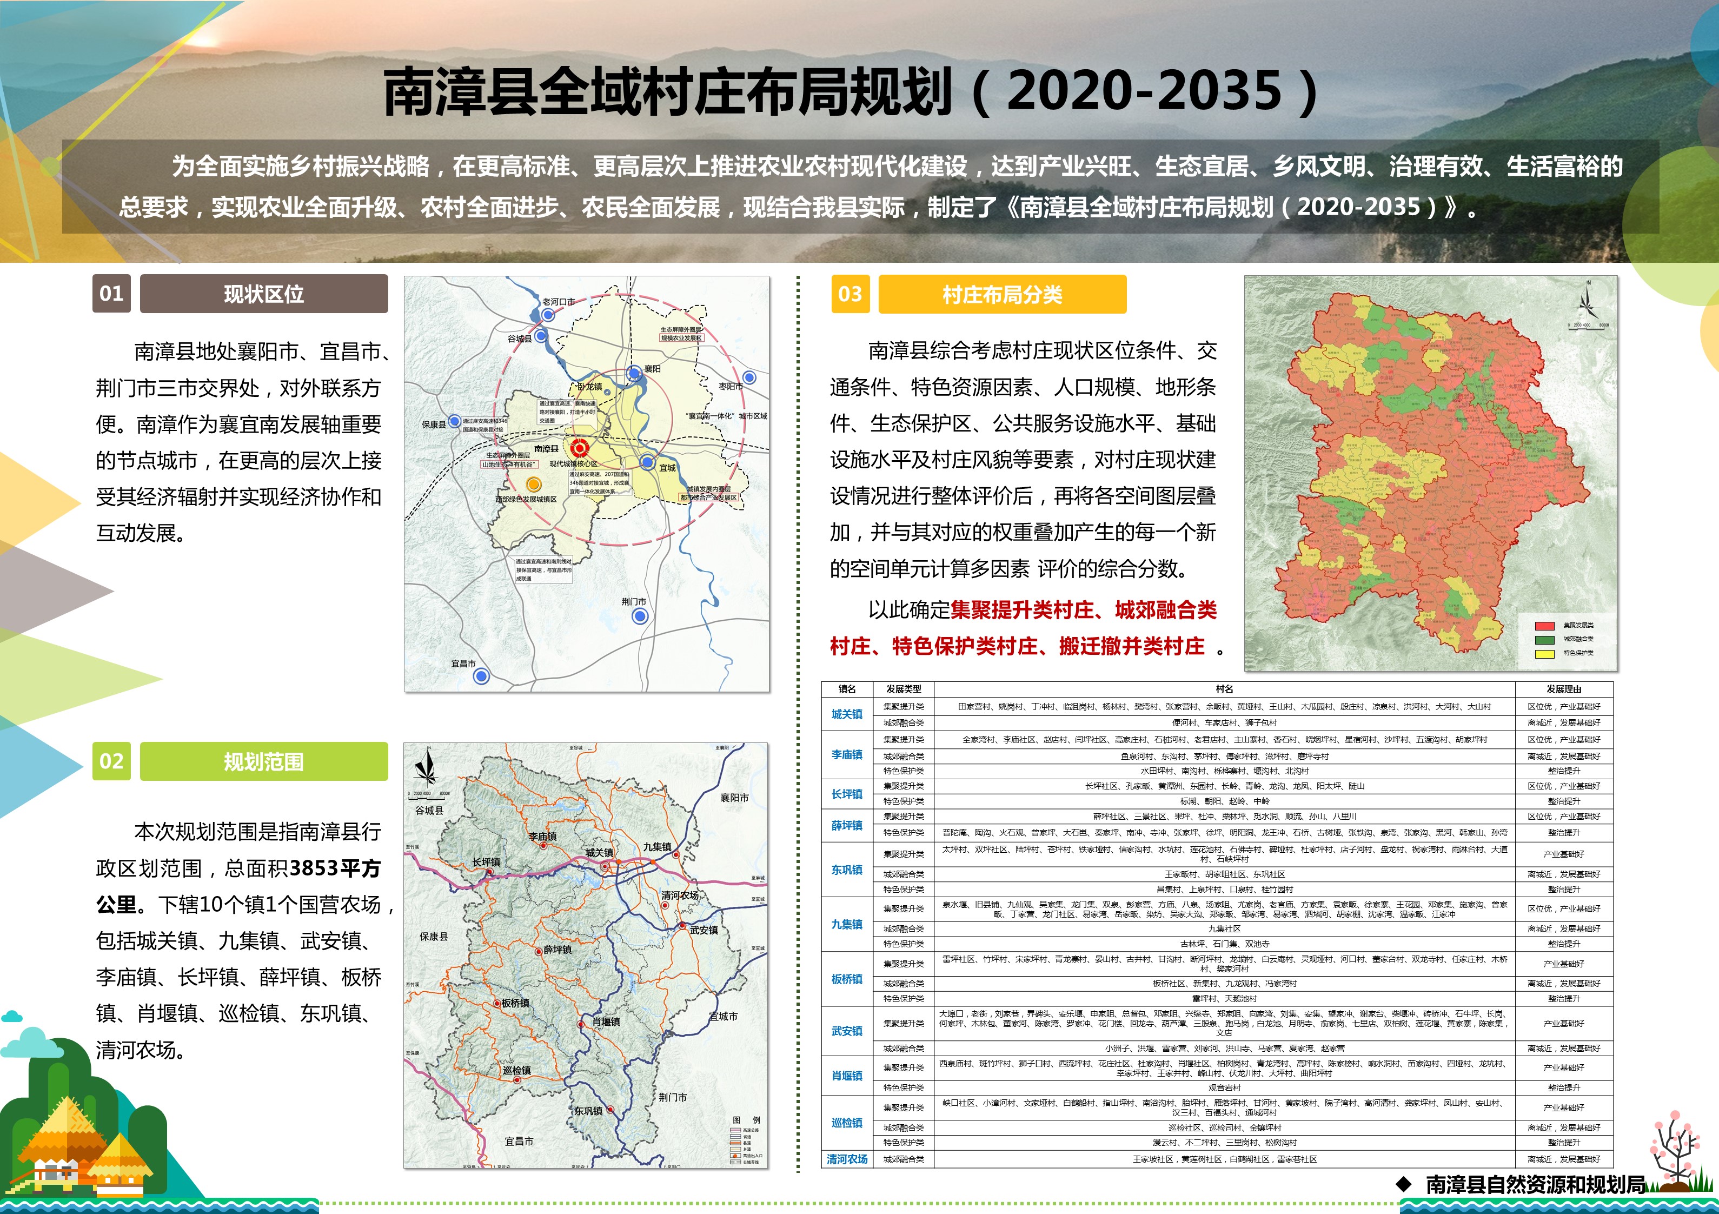Open the planning scope road map thumbnail
The height and width of the screenshot is (1214, 1719).
point(586,956)
